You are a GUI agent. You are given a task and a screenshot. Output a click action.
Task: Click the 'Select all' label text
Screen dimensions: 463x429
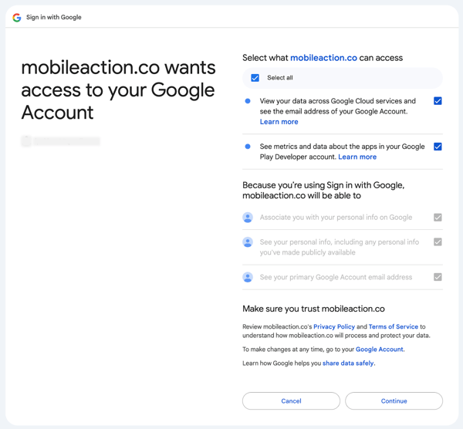click(x=280, y=78)
